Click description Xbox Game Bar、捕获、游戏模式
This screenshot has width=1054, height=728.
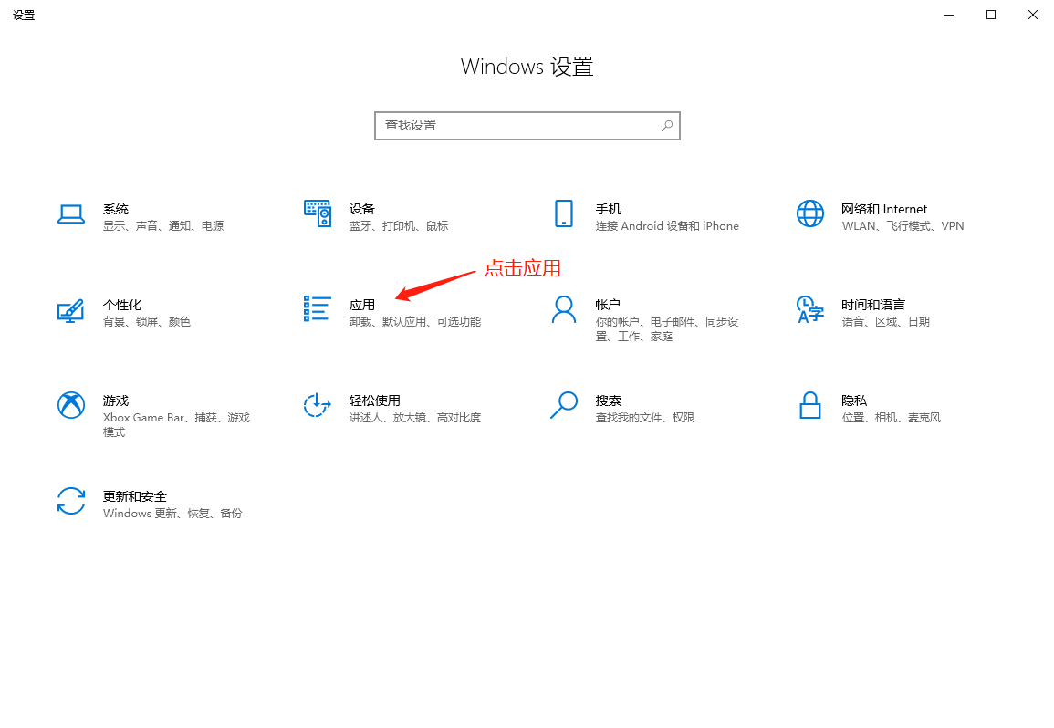point(176,425)
